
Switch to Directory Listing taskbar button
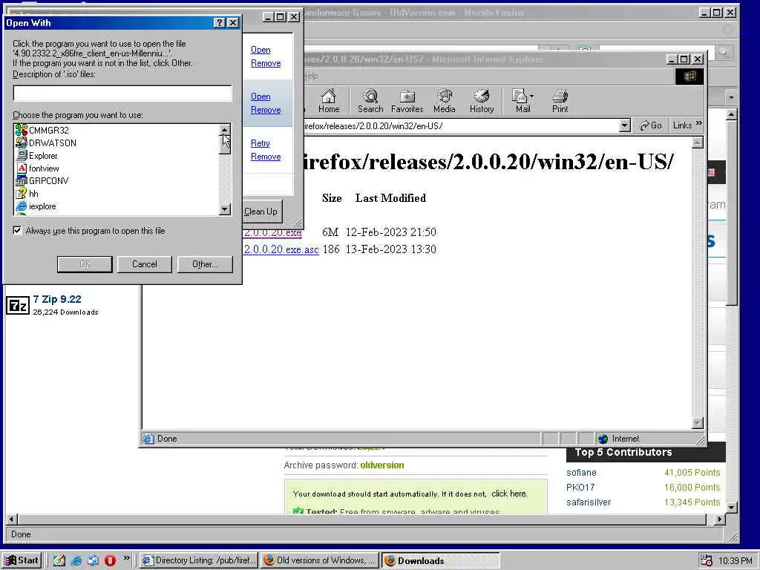199,560
